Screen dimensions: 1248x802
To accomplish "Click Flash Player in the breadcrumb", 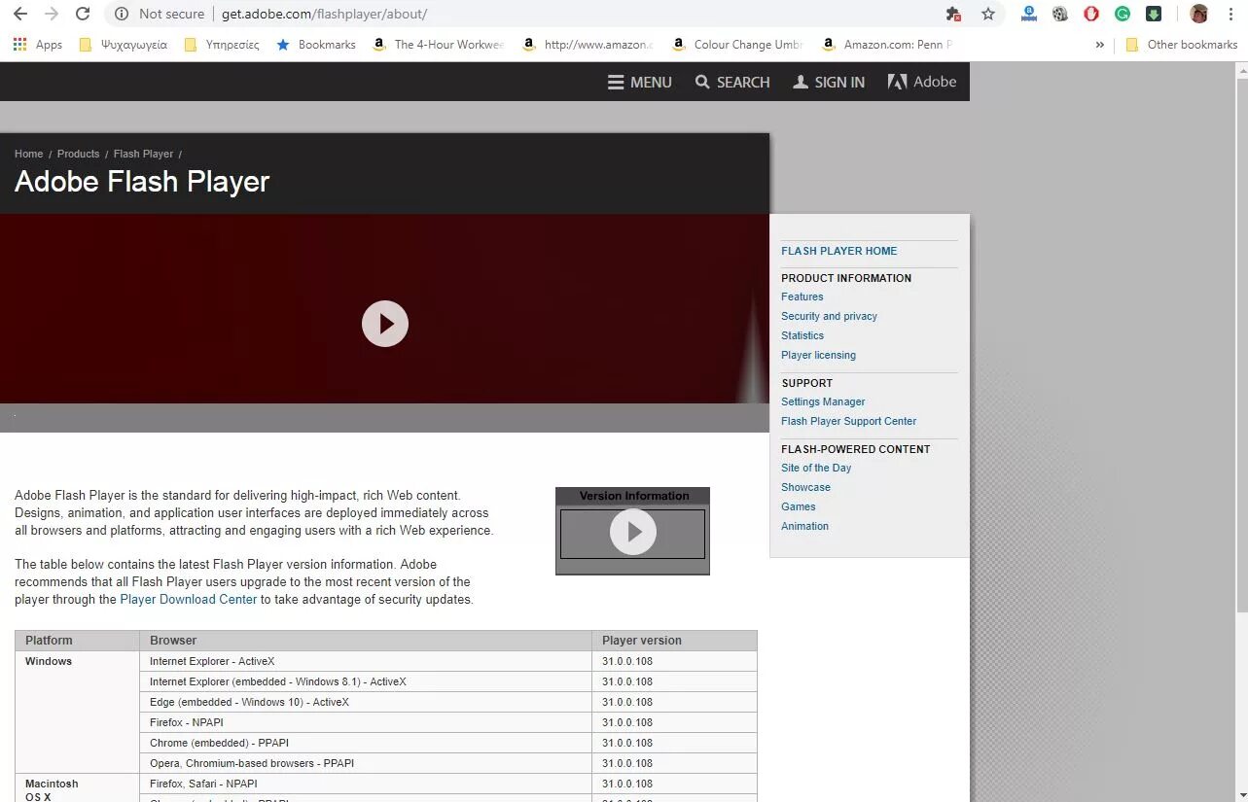I will (x=143, y=154).
